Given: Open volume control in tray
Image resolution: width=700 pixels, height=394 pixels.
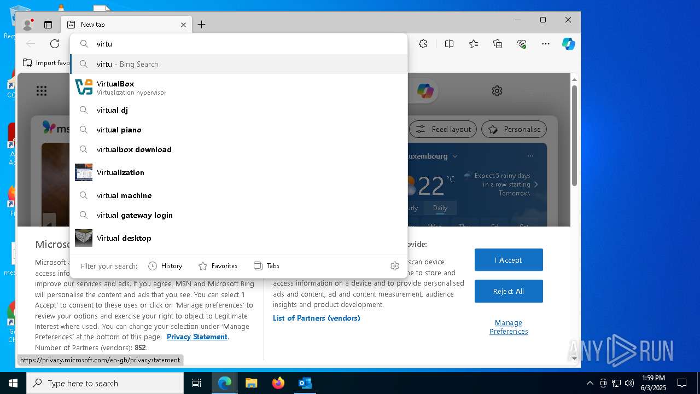Looking at the screenshot, I should [629, 383].
